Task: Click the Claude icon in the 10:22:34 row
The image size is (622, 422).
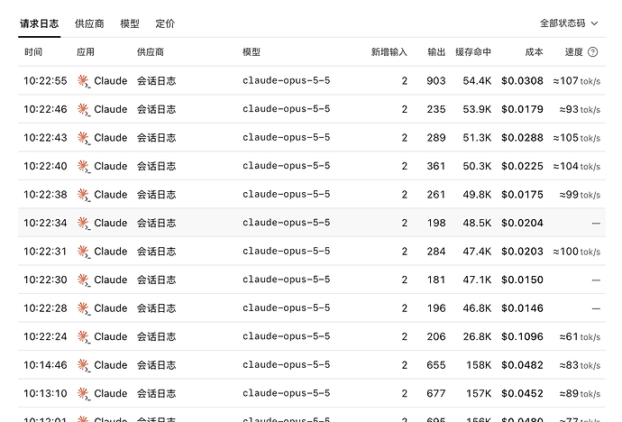Action: 83,223
